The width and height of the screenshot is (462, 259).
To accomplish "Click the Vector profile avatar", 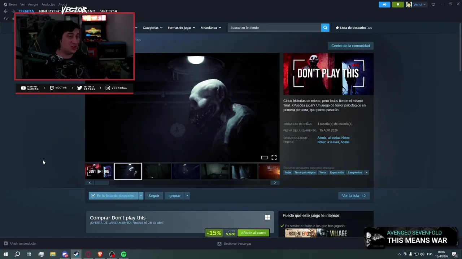I will 409,4.
